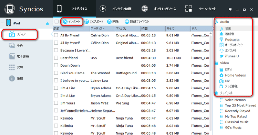This screenshot has height=135, width=258.
Task: Sort by 名前 name column header
Action: (72, 29)
